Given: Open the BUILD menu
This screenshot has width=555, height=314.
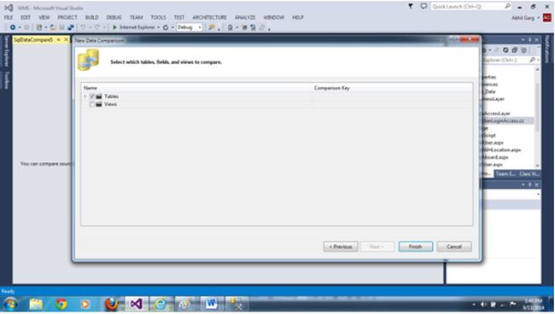Looking at the screenshot, I should pos(91,17).
